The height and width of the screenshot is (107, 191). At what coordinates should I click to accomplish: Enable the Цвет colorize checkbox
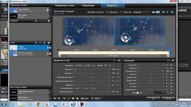138,93
